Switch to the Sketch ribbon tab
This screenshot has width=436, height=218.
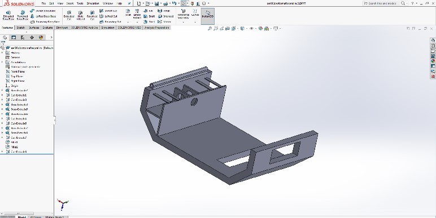coord(20,28)
